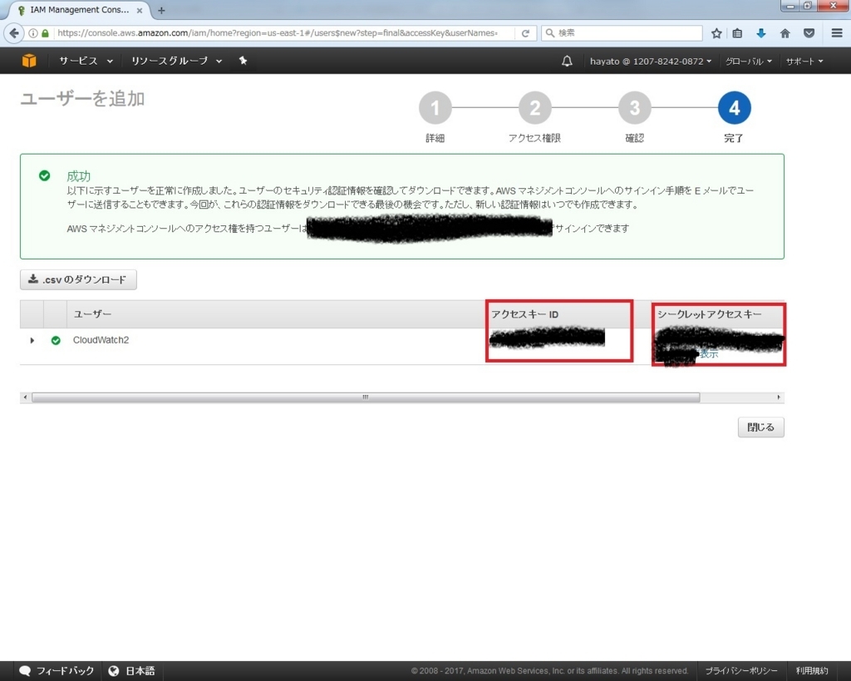The image size is (851, 681).
Task: Click the green success check in banner
Action: (x=45, y=175)
